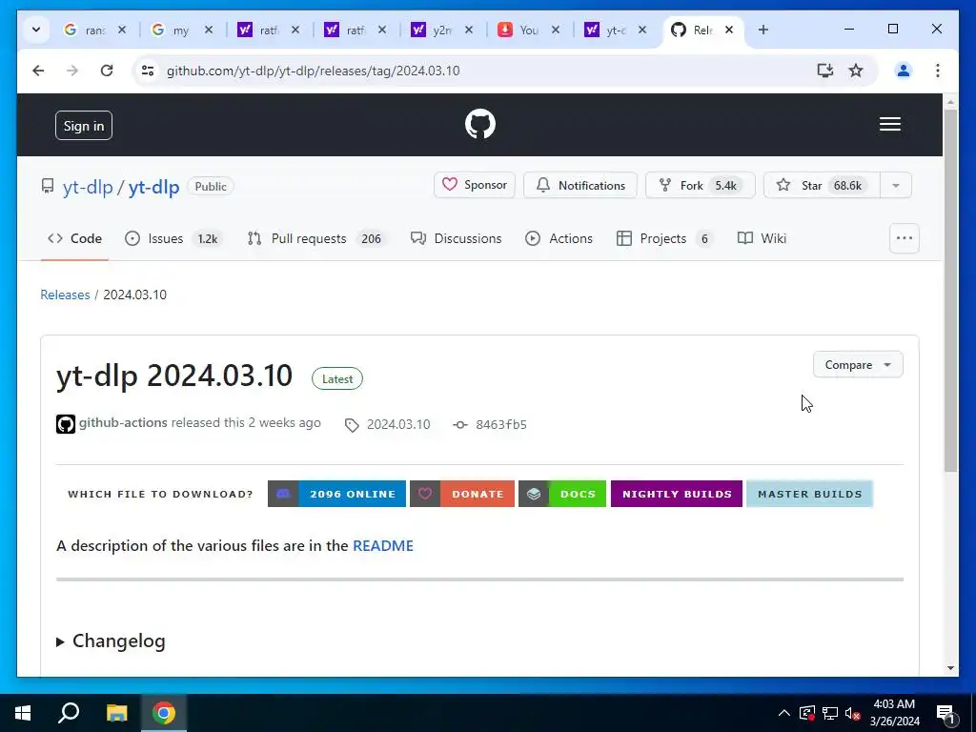
Task: Switch to the Yahoo tab "yt-c"
Action: [615, 30]
